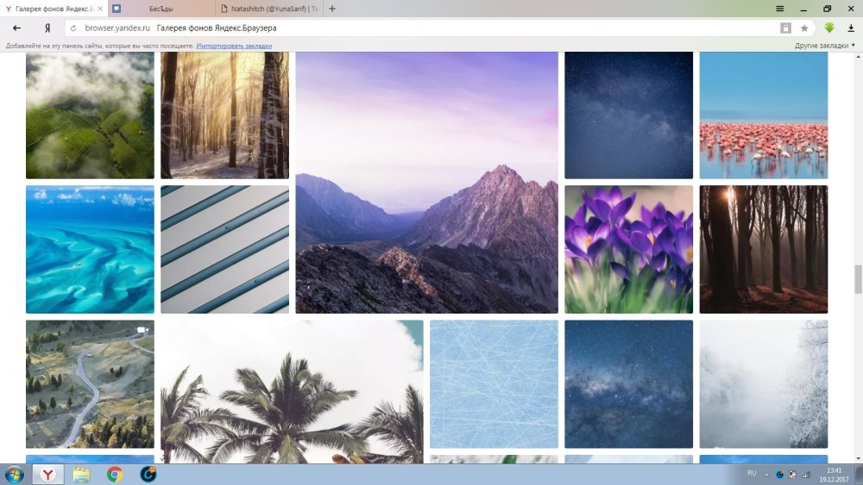Open Yandex home via the Я button
The image size is (863, 485).
click(47, 28)
